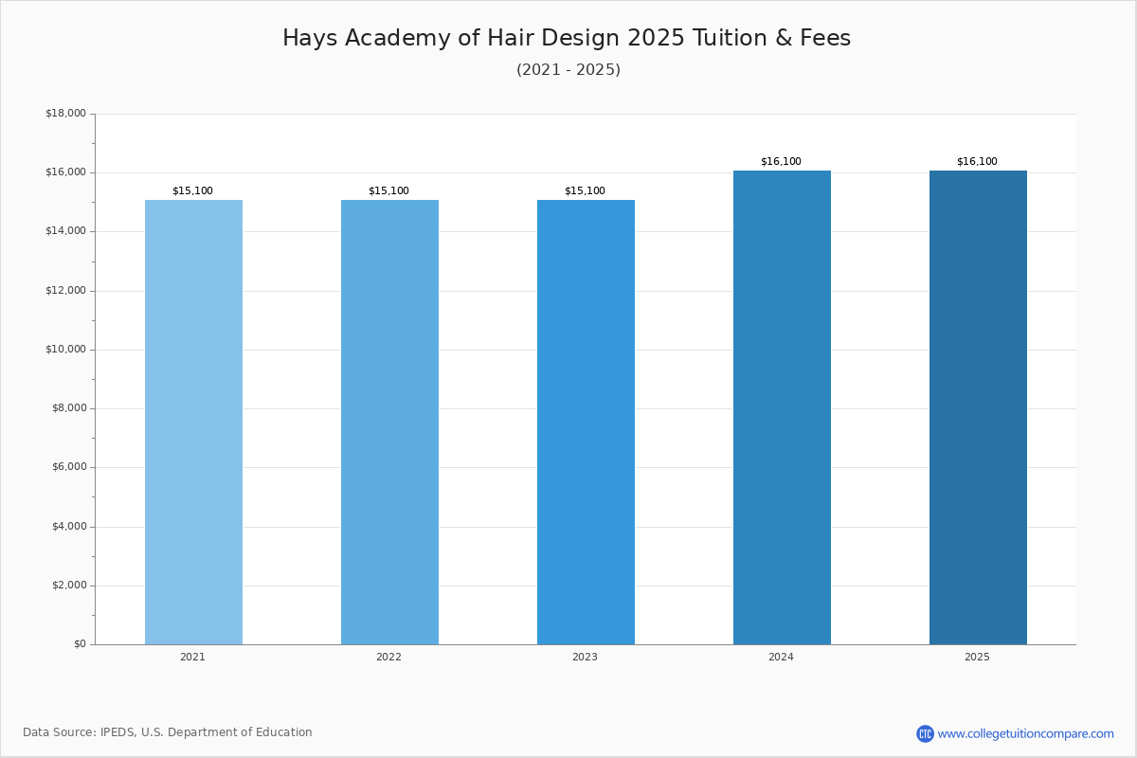Click the 2021 tuition bar
This screenshot has height=758, width=1137.
(193, 422)
